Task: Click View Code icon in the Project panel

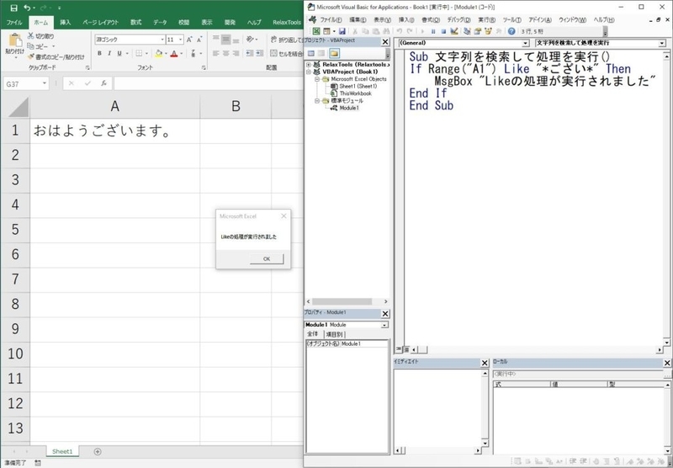Action: click(311, 53)
